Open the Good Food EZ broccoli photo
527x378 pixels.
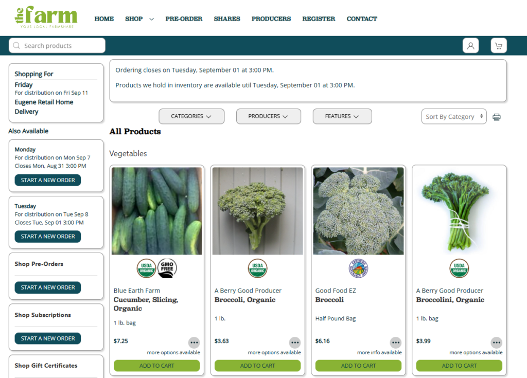point(358,211)
